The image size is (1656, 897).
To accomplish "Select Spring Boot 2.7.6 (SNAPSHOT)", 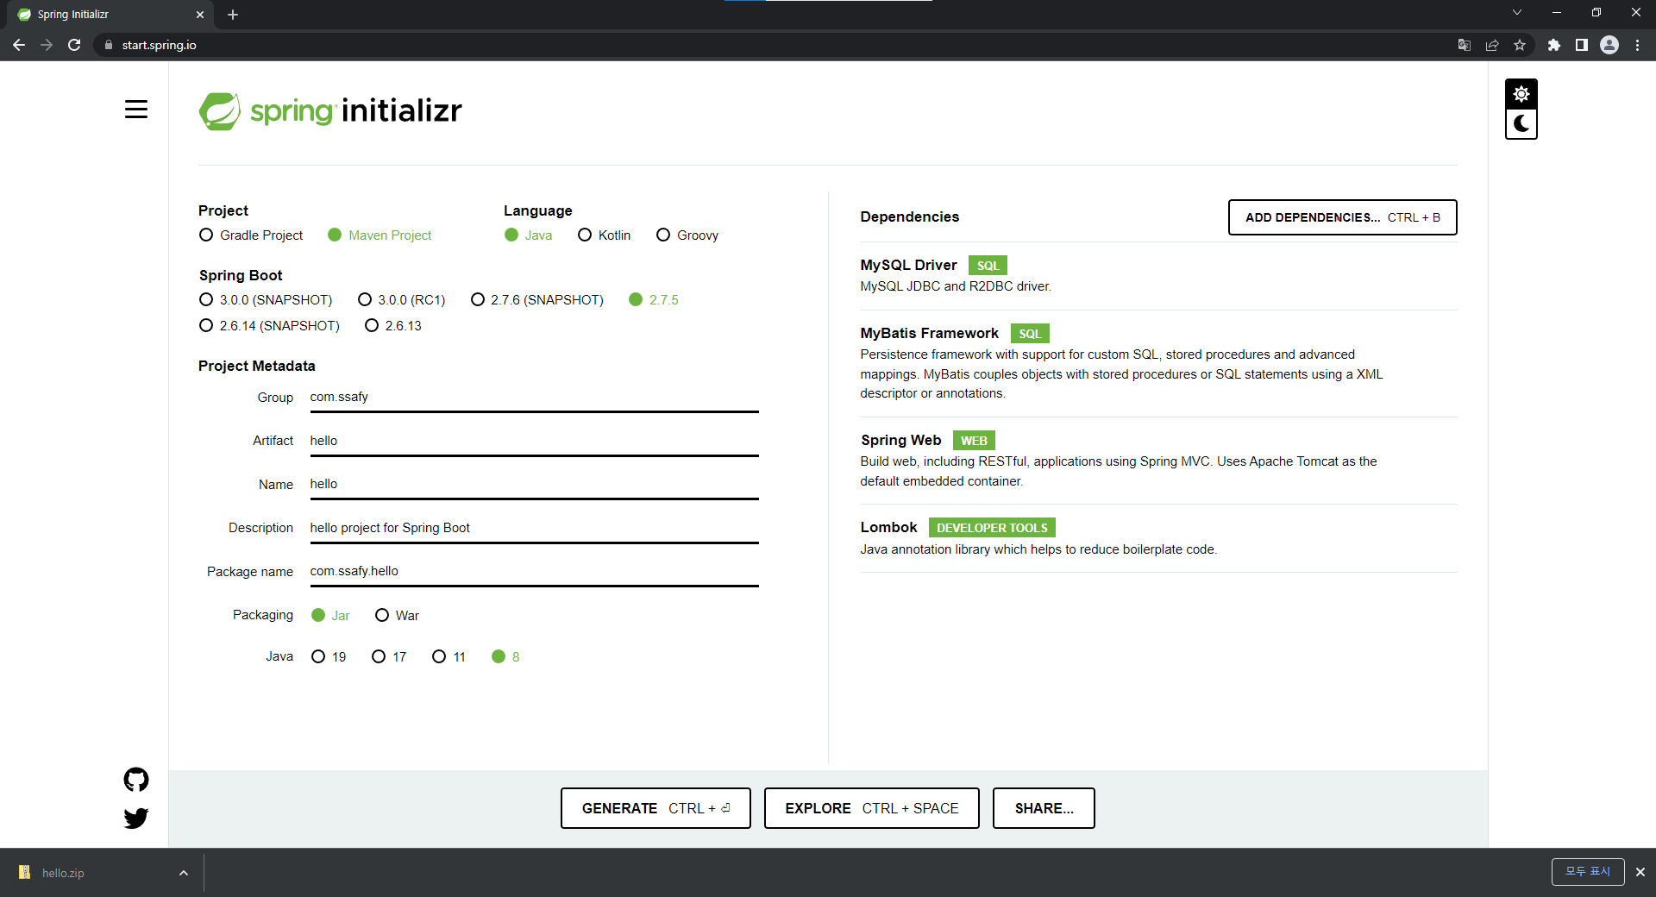I will click(x=537, y=300).
